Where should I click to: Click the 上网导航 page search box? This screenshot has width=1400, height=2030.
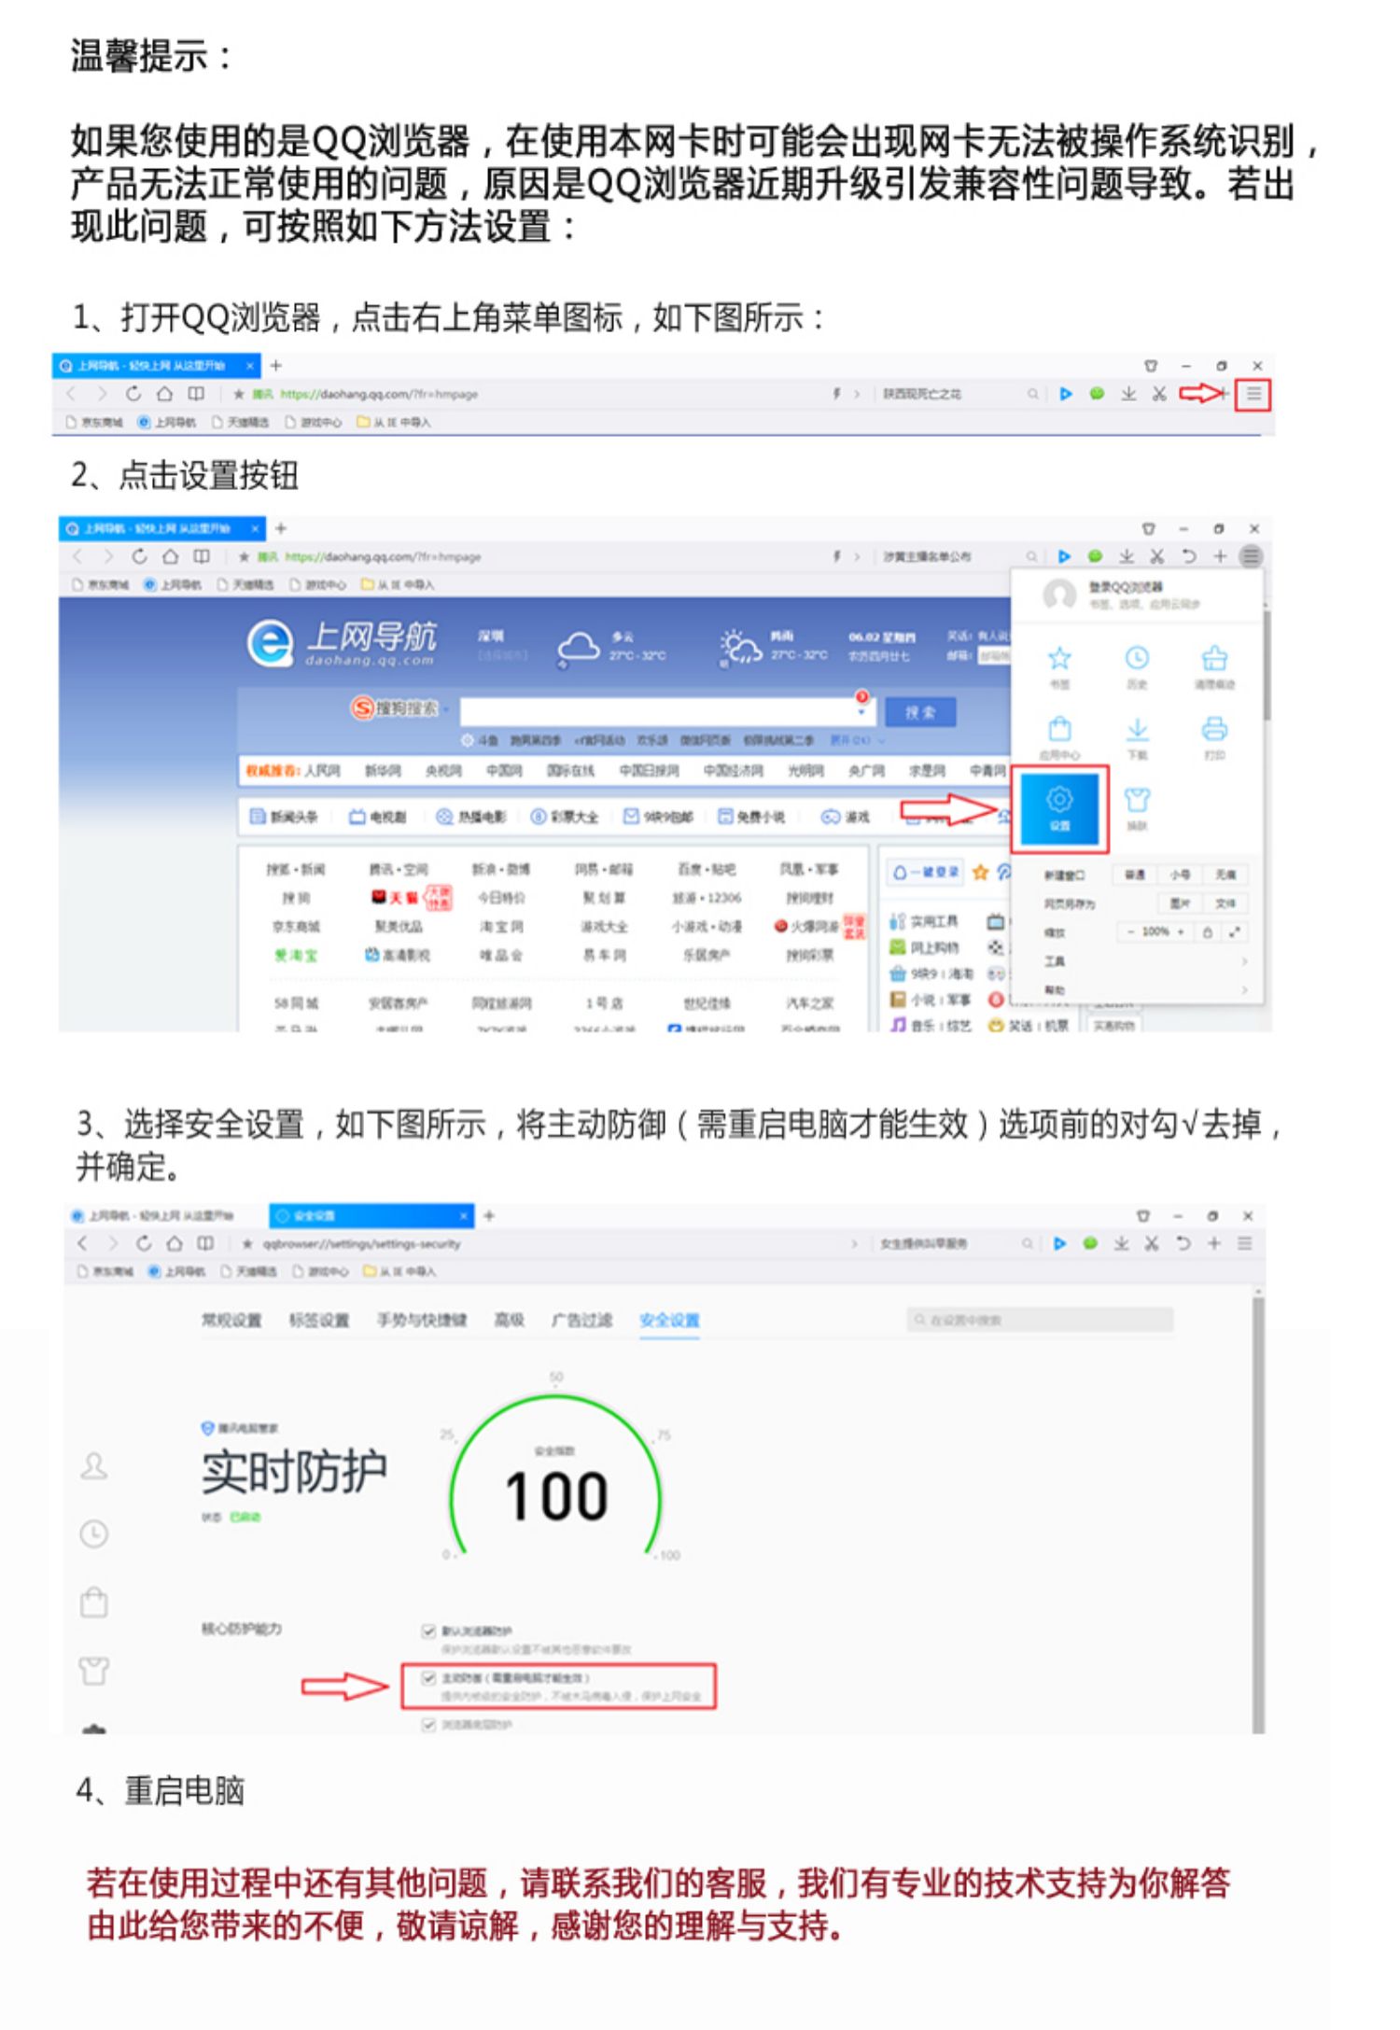(668, 711)
